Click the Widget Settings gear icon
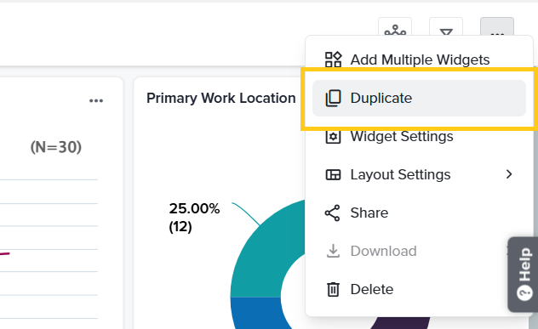The image size is (538, 329). coord(333,137)
